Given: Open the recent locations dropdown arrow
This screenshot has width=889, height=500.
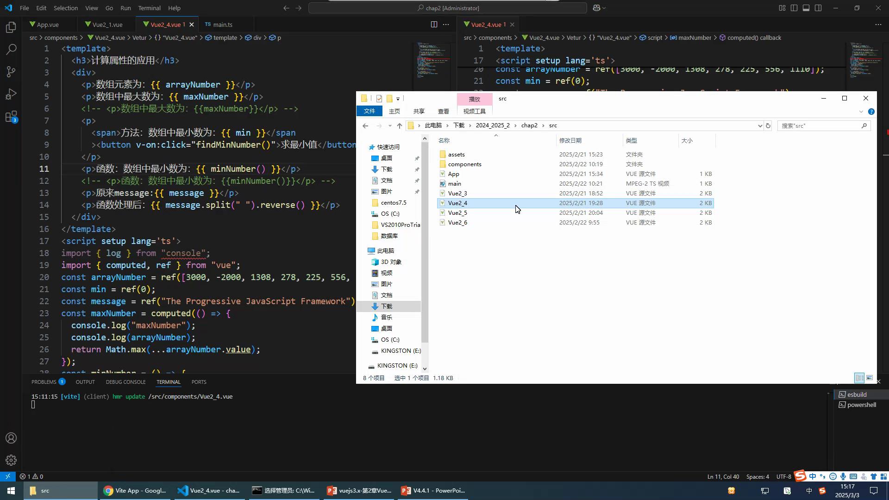Looking at the screenshot, I should [390, 126].
